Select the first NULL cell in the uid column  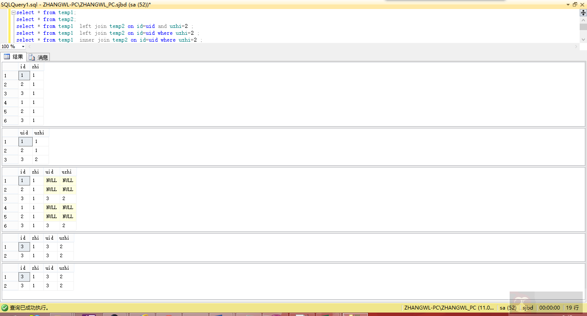[x=51, y=180]
